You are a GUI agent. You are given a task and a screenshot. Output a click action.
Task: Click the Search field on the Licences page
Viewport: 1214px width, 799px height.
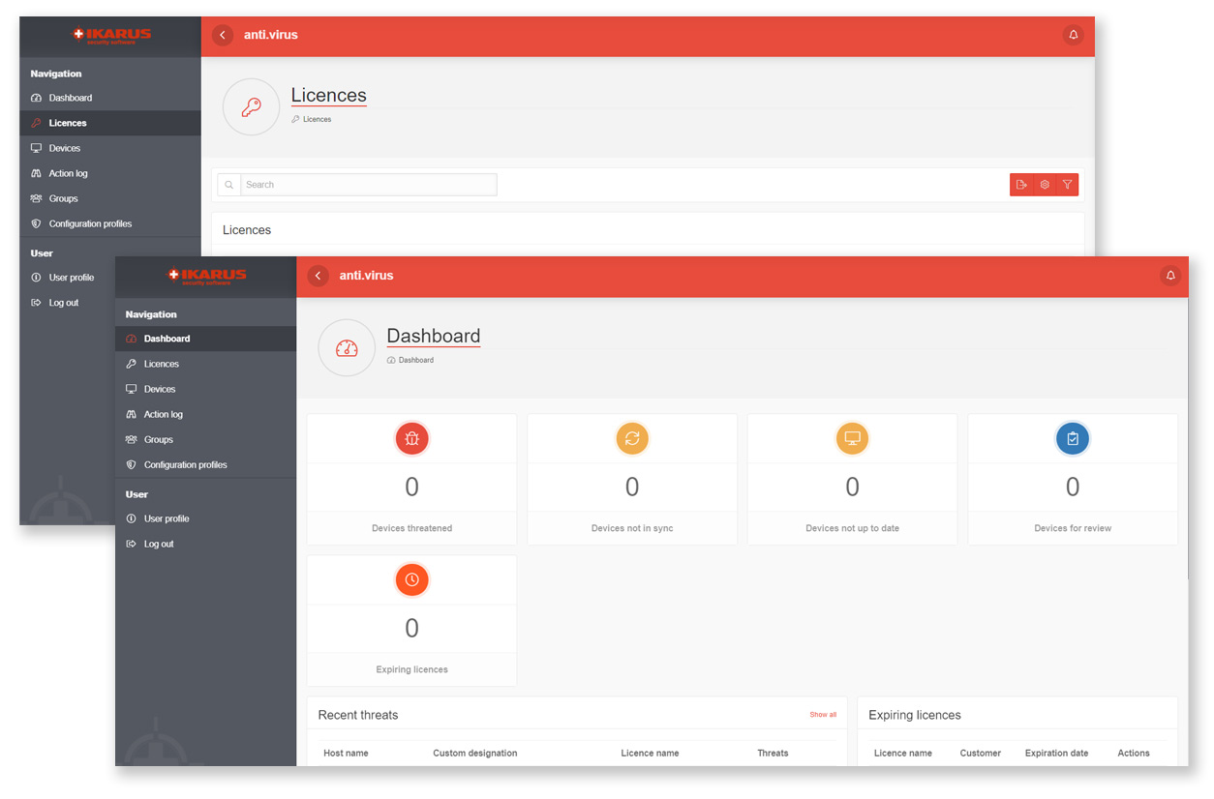368,185
